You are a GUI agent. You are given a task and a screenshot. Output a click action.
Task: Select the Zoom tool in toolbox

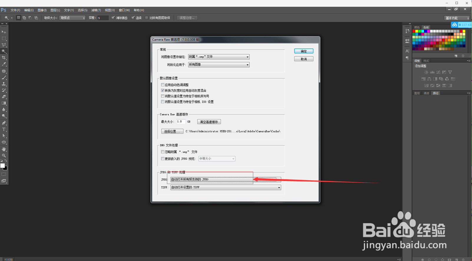[x=4, y=155]
